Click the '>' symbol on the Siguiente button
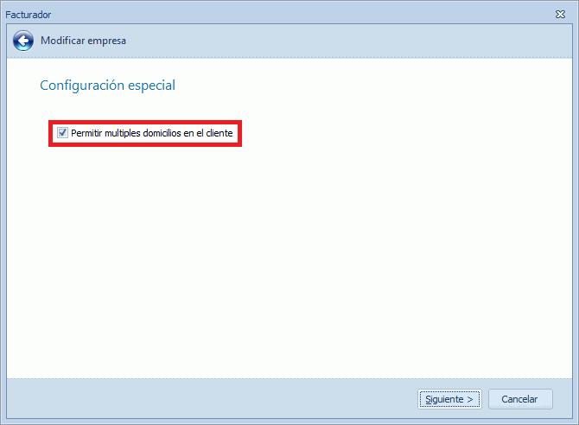 point(470,400)
